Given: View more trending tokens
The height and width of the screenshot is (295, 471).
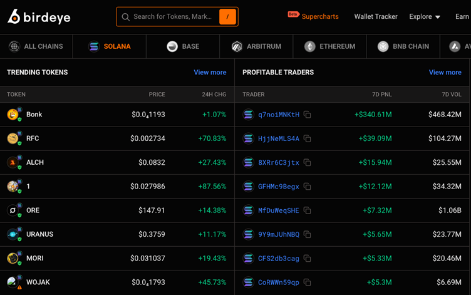Looking at the screenshot, I should click(x=210, y=73).
